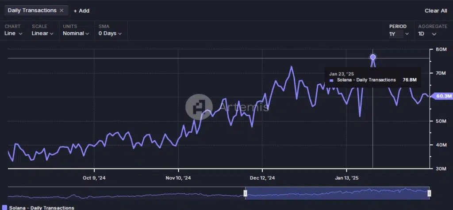Click the 76.8M tooltip value
This screenshot has height=210, width=453.
410,80
